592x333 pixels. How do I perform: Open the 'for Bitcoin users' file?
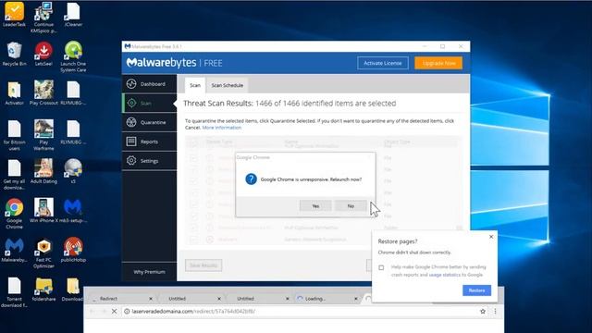pyautogui.click(x=15, y=135)
